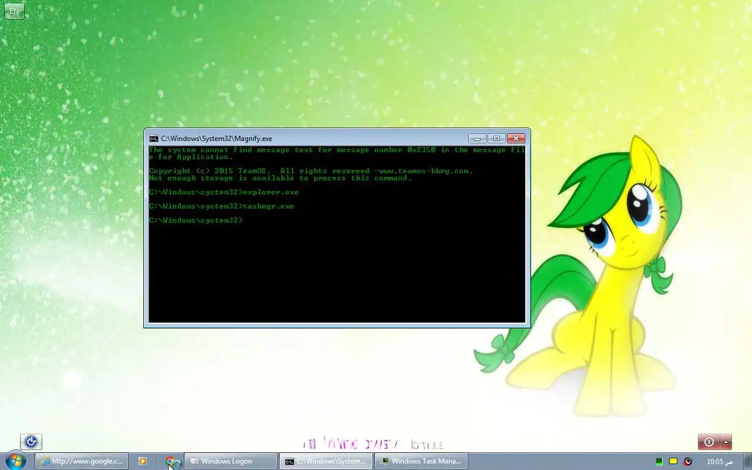Screen dimensions: 752x470
Task: Launch Windows Media Player from the taskbar
Action: click(x=142, y=461)
